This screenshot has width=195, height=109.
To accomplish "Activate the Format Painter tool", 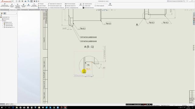I will tap(23, 5).
